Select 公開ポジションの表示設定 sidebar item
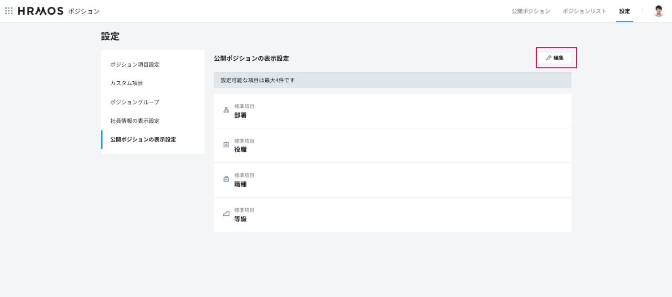Image resolution: width=672 pixels, height=297 pixels. pyautogui.click(x=143, y=140)
